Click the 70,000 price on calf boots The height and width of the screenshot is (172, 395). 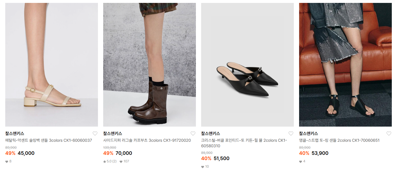(x=124, y=153)
